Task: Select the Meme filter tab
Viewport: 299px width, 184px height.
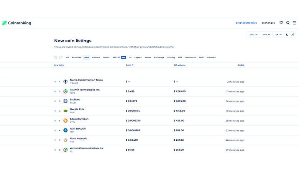Action: (148, 58)
